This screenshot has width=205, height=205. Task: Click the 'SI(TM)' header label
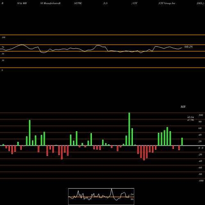[x=78, y=3]
